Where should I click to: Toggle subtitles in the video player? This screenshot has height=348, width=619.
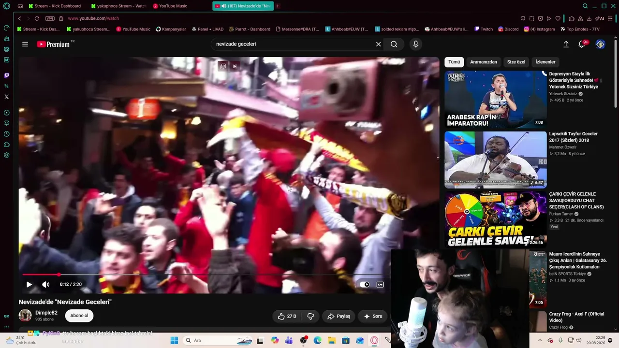coord(380,285)
